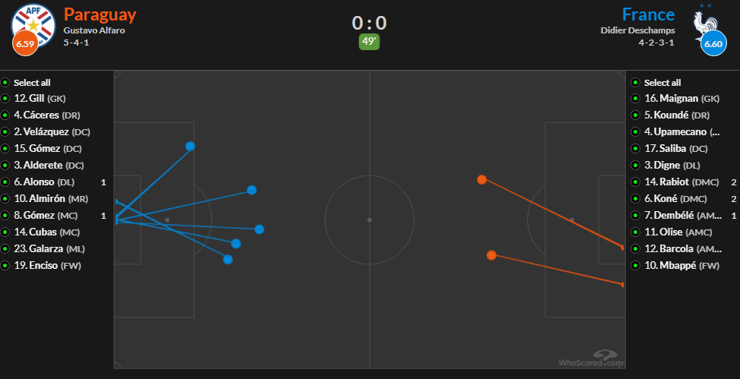Click the green 49' match minute badge
This screenshot has width=740, height=379.
[x=369, y=42]
